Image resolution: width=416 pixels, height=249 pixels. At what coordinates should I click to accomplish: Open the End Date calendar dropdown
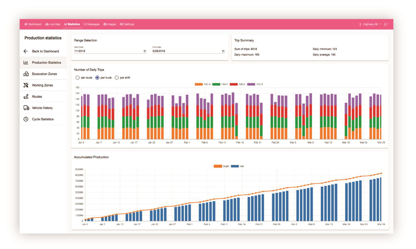[x=223, y=51]
